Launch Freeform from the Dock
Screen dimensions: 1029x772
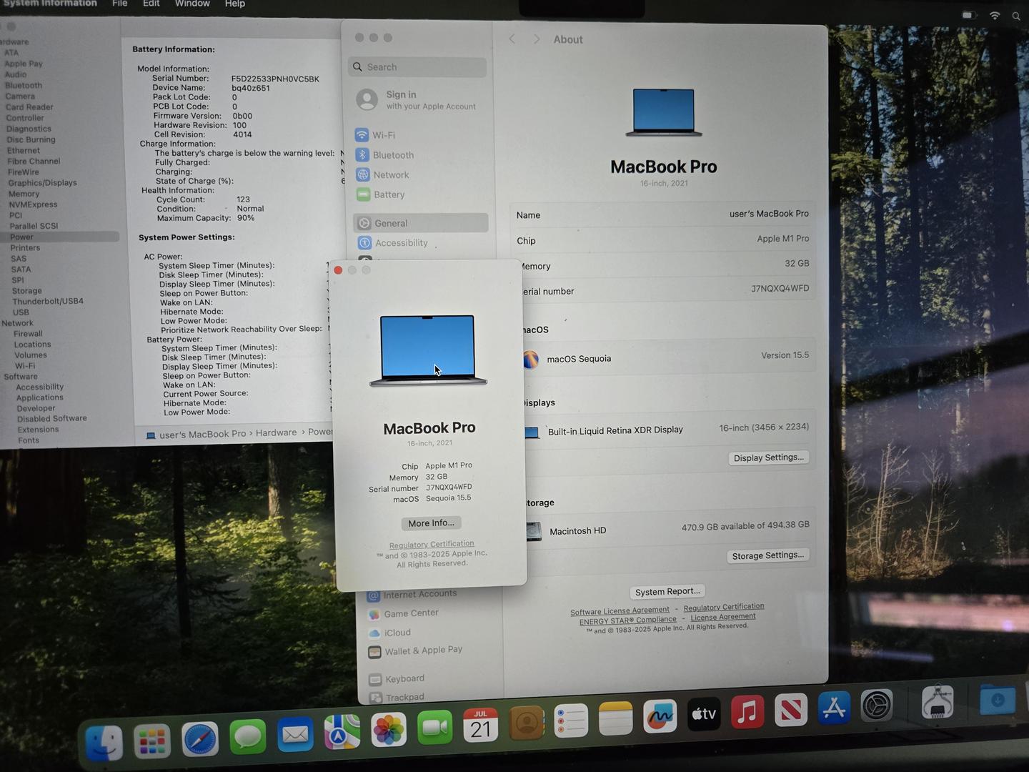660,716
